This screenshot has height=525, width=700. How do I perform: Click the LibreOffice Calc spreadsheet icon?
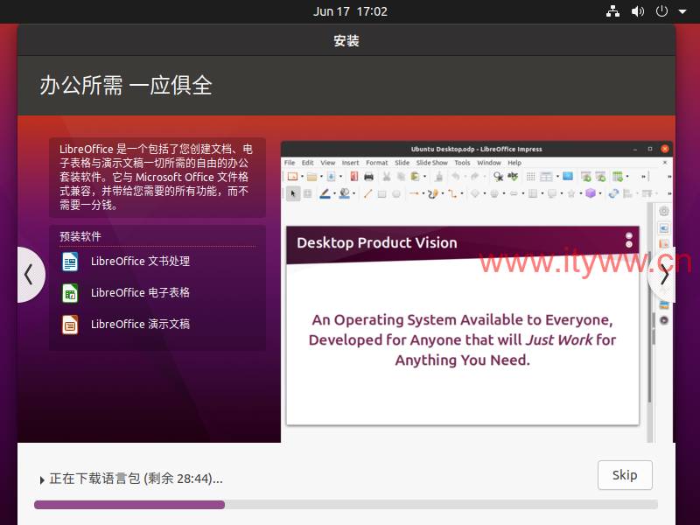pyautogui.click(x=70, y=293)
